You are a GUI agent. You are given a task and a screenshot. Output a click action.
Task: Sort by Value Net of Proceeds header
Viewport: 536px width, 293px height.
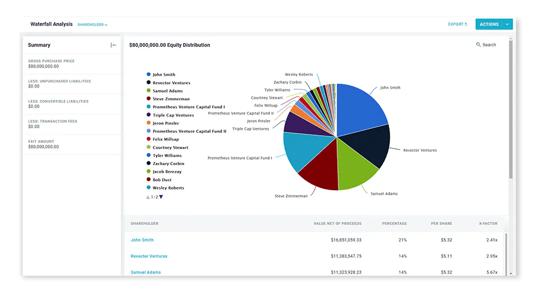coord(337,223)
